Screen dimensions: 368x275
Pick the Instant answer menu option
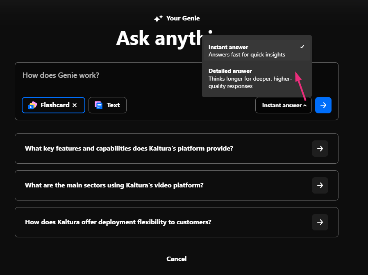tap(257, 51)
